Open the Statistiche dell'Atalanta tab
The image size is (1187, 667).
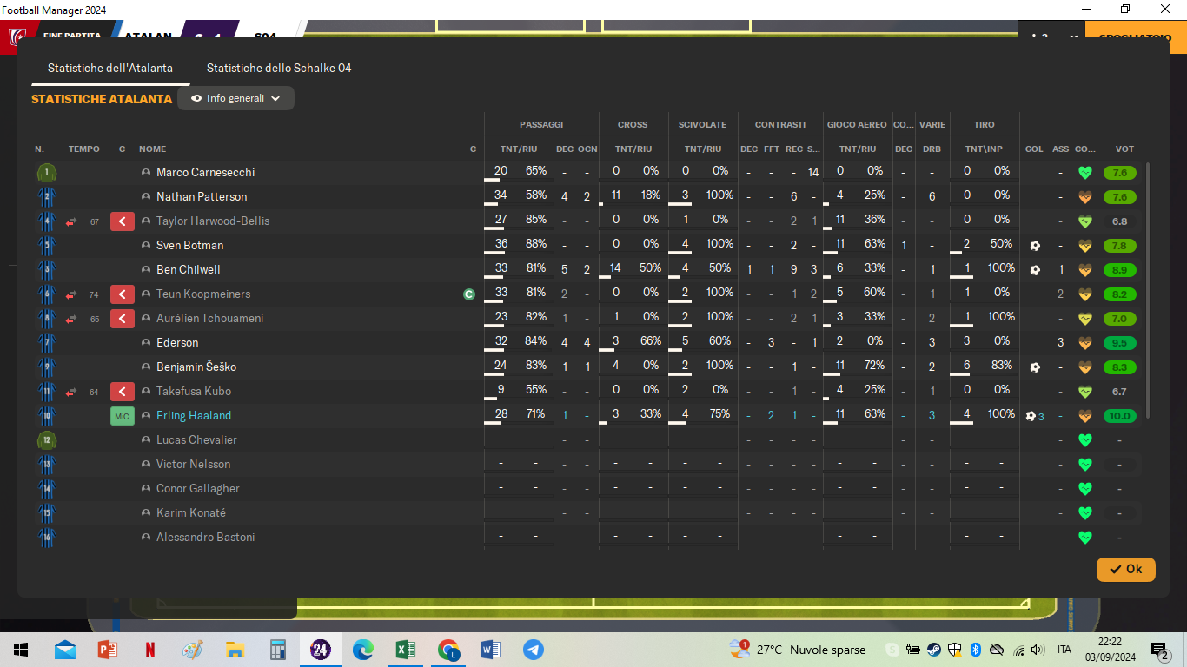(110, 68)
